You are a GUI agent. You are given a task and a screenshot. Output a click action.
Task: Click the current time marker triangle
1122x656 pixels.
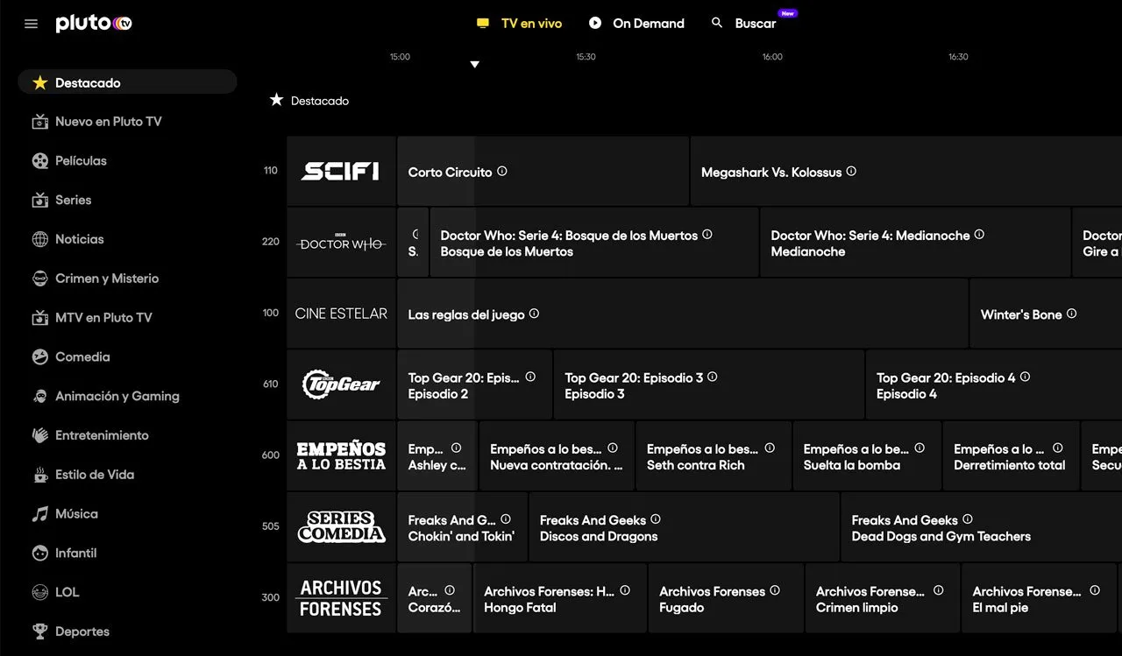click(474, 64)
